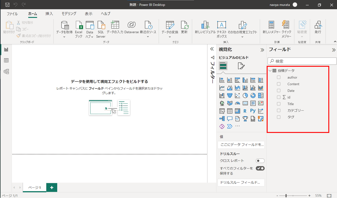The image size is (337, 198).
Task: Save the report using the disk icon
Action: pos(8,5)
